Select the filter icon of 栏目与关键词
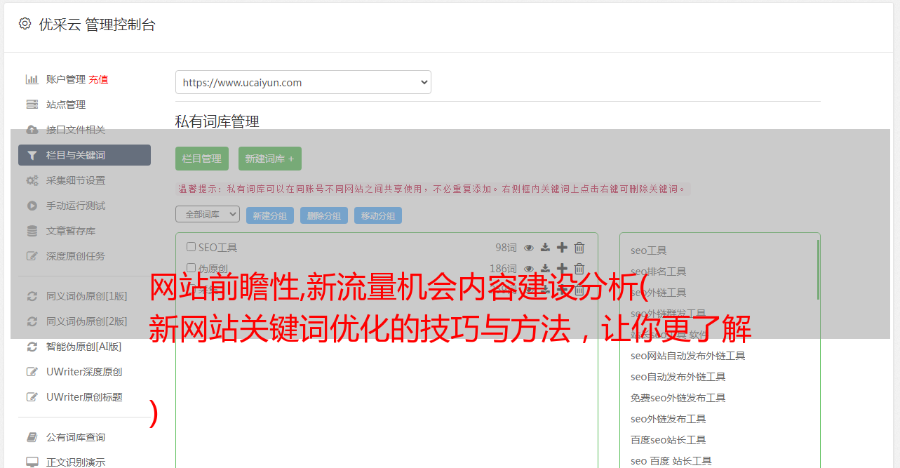900x468 pixels. point(32,155)
